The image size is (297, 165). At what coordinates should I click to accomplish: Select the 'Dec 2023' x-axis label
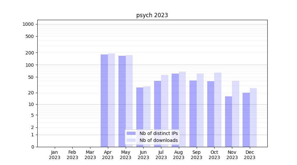[249, 155]
